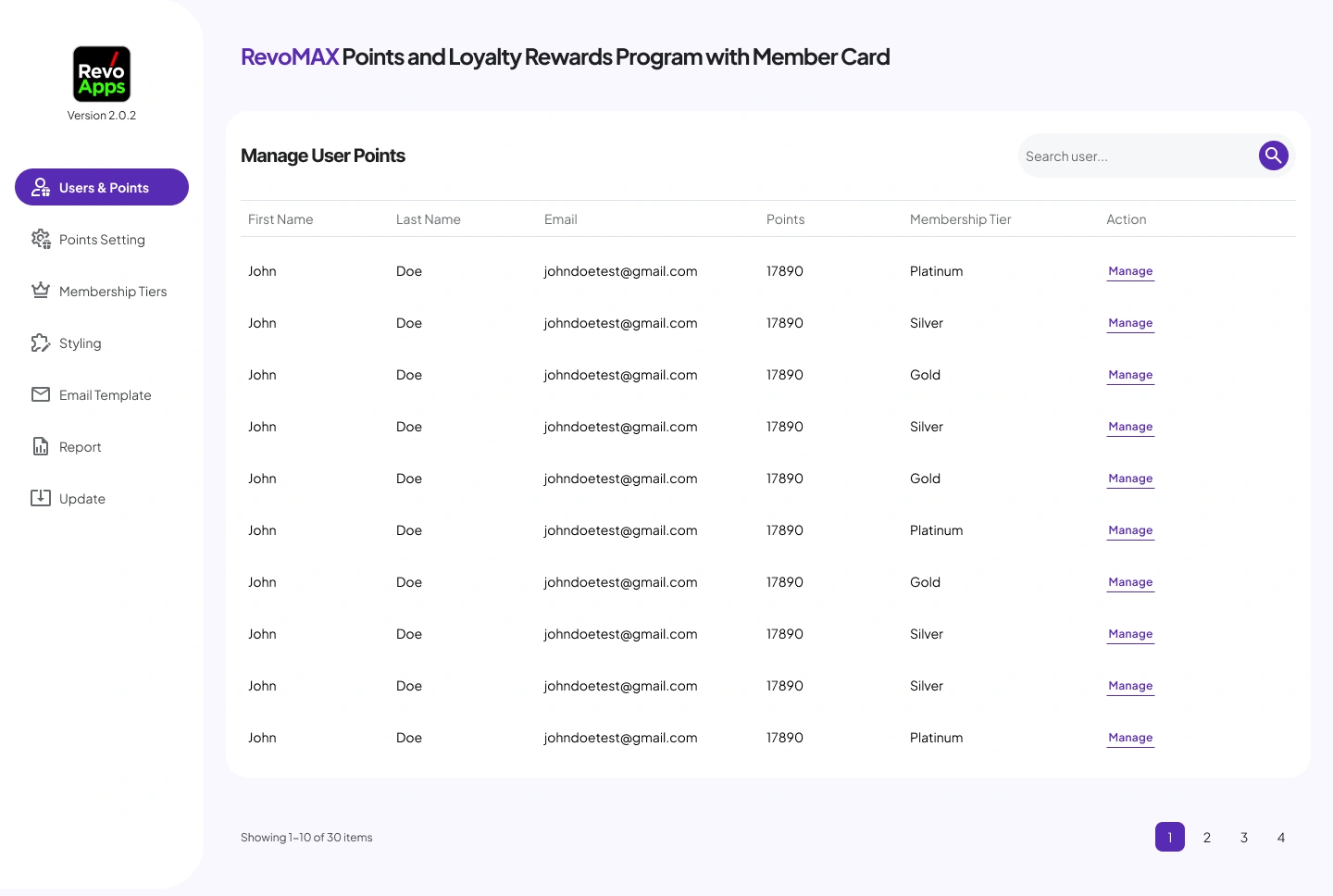This screenshot has height=896, width=1333.
Task: Open the Update page
Action: pyautogui.click(x=102, y=498)
